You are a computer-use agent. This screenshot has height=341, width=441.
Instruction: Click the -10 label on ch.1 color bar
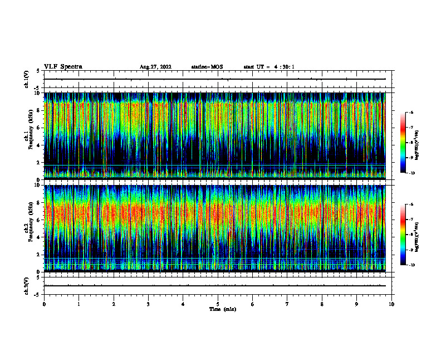click(412, 173)
